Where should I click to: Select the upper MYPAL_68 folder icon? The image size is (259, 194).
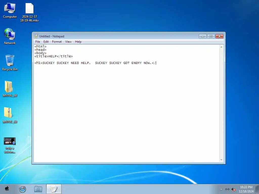pos(10,89)
